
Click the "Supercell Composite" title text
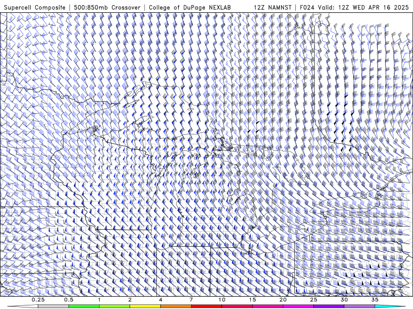coord(35,7)
